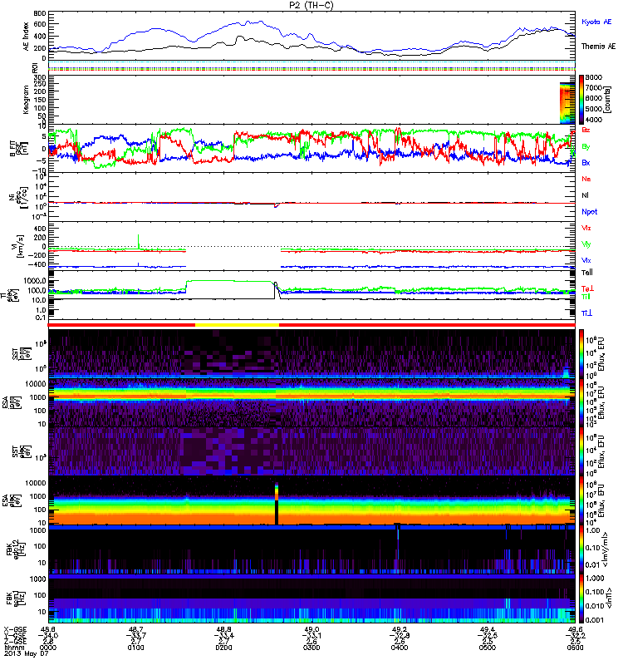
Task: Click the 0000 time tick label
Action: pyautogui.click(x=47, y=648)
